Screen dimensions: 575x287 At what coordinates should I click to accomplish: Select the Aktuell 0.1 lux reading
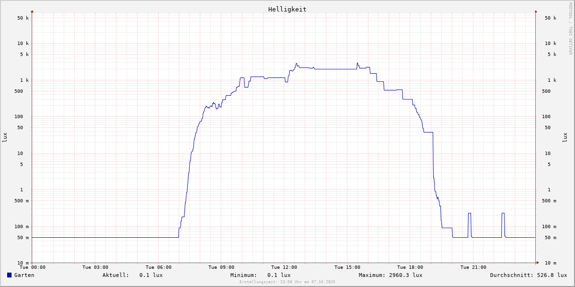pos(133,275)
